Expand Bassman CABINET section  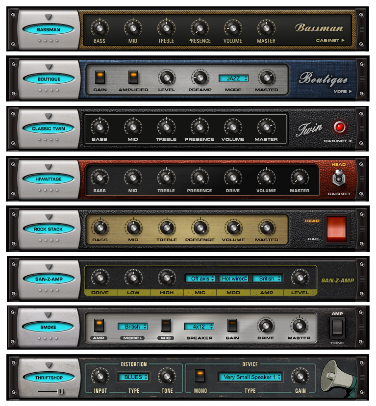[330, 40]
